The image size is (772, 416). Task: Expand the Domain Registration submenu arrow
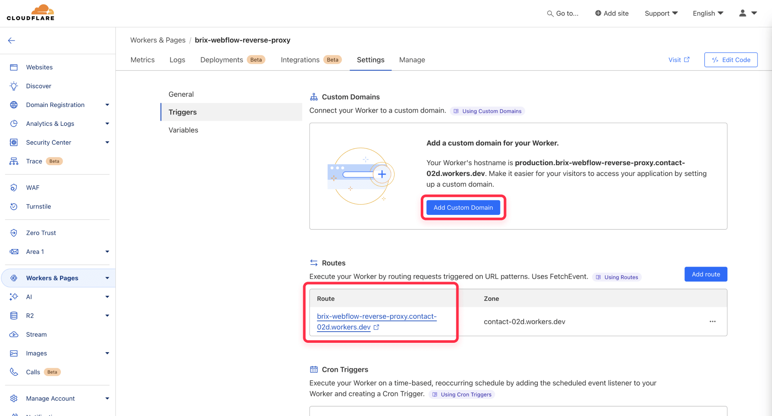tap(107, 105)
